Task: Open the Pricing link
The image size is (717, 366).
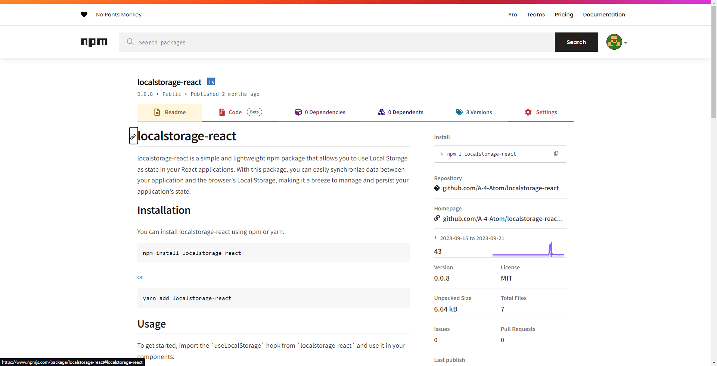Action: [x=564, y=15]
